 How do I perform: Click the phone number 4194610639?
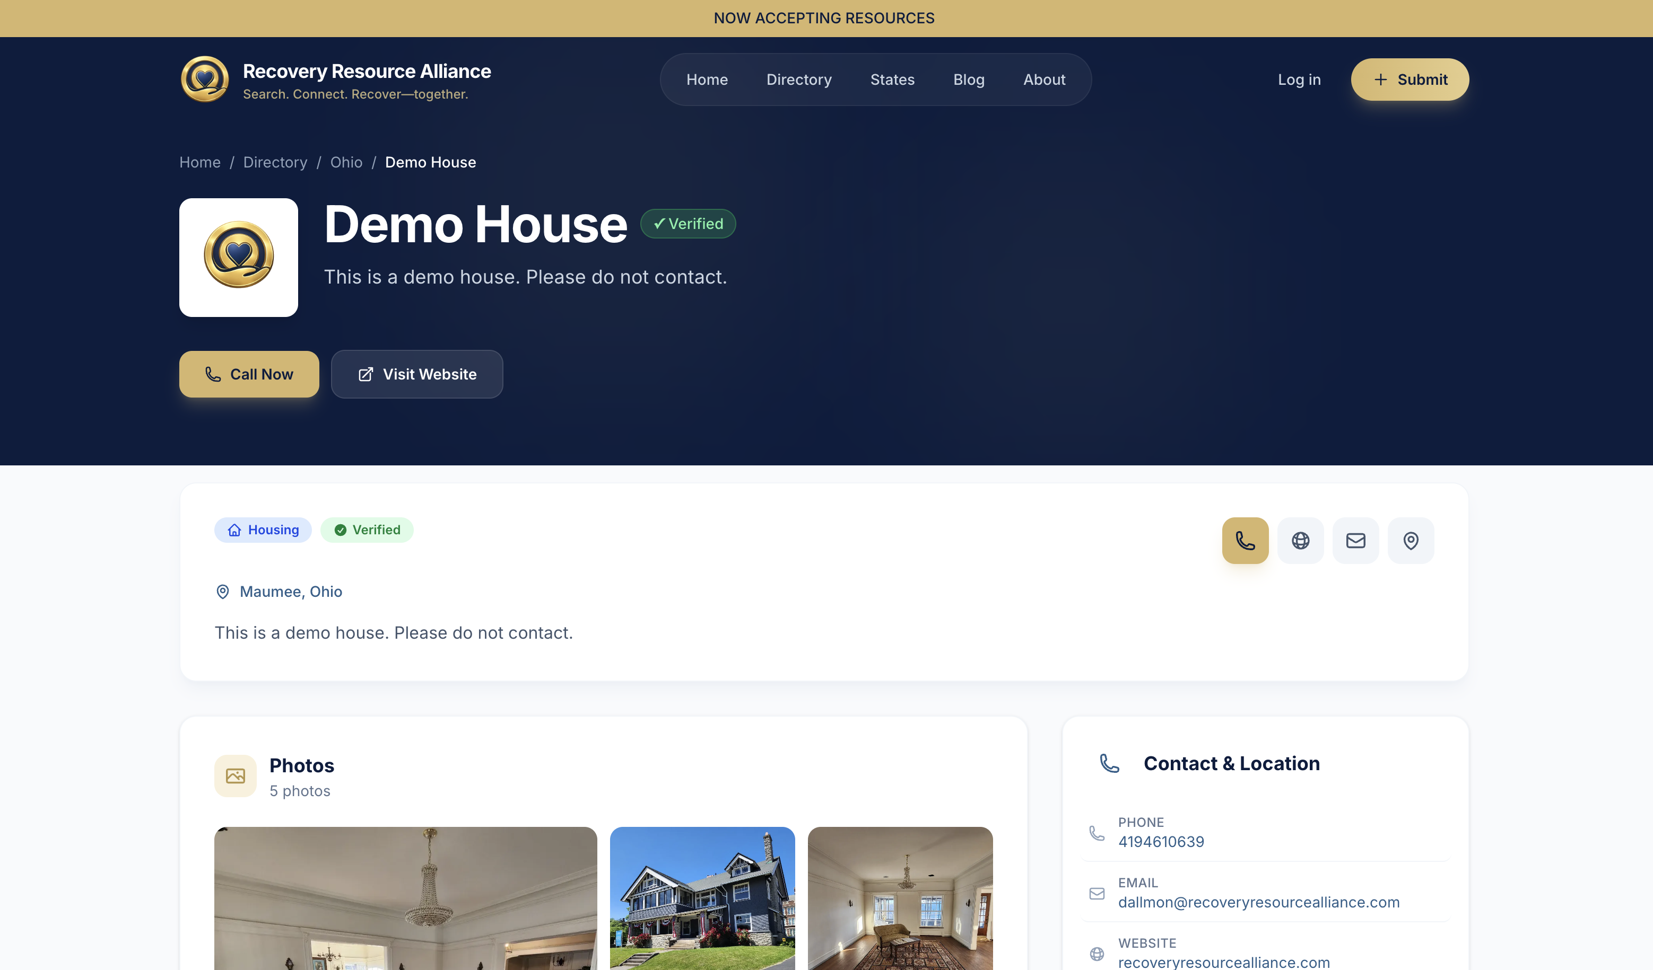click(1160, 842)
